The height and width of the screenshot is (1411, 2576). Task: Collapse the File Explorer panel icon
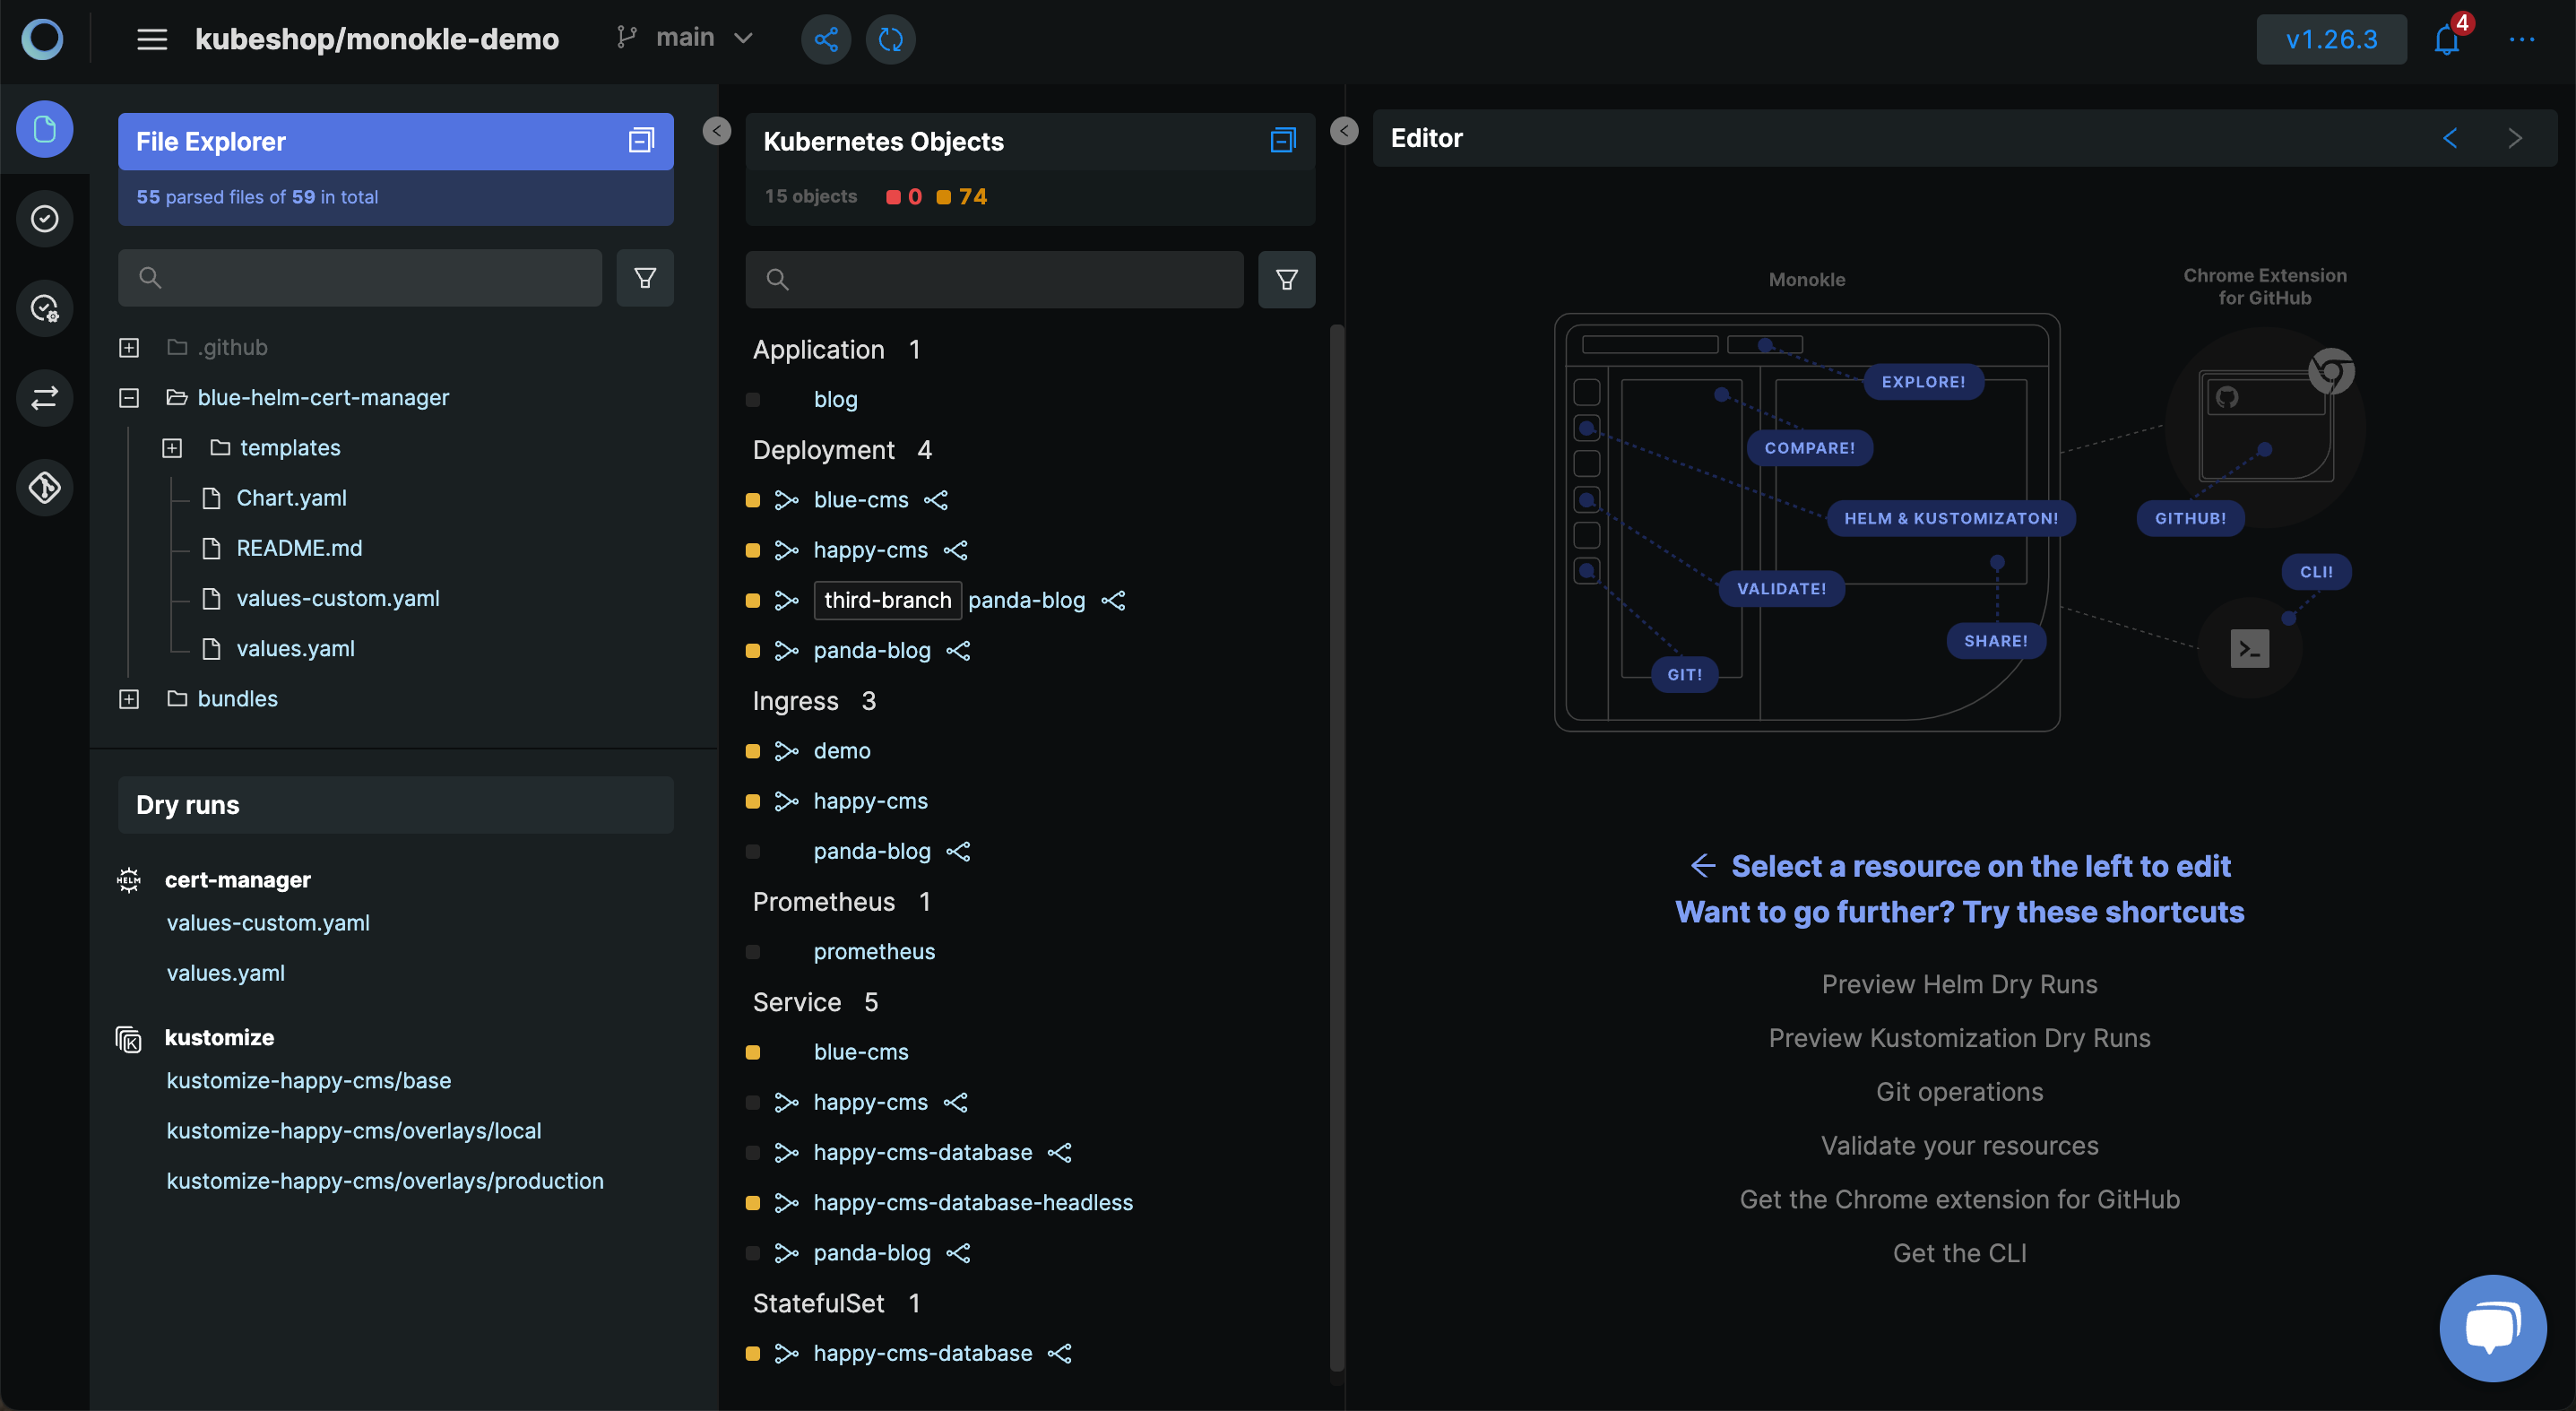pos(641,141)
